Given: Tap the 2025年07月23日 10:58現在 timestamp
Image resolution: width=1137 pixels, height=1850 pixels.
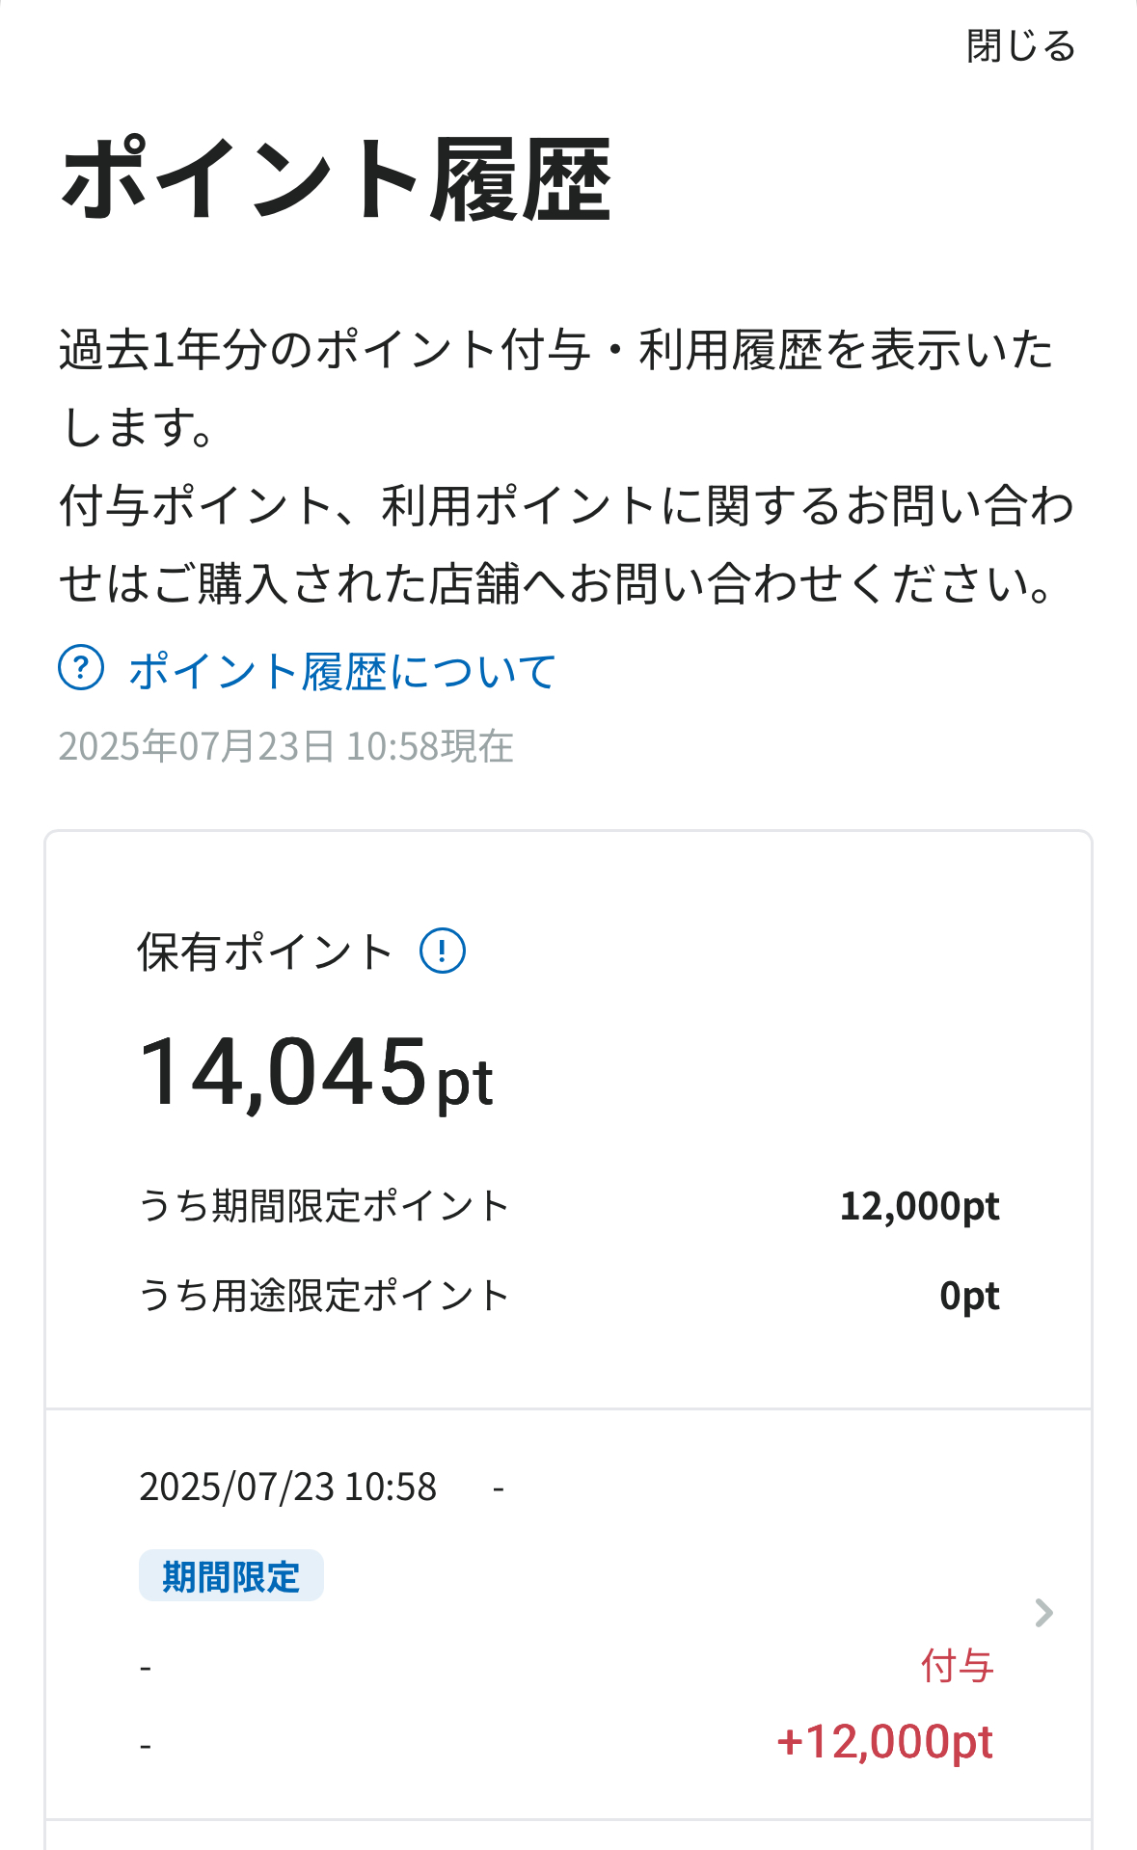Looking at the screenshot, I should [286, 746].
